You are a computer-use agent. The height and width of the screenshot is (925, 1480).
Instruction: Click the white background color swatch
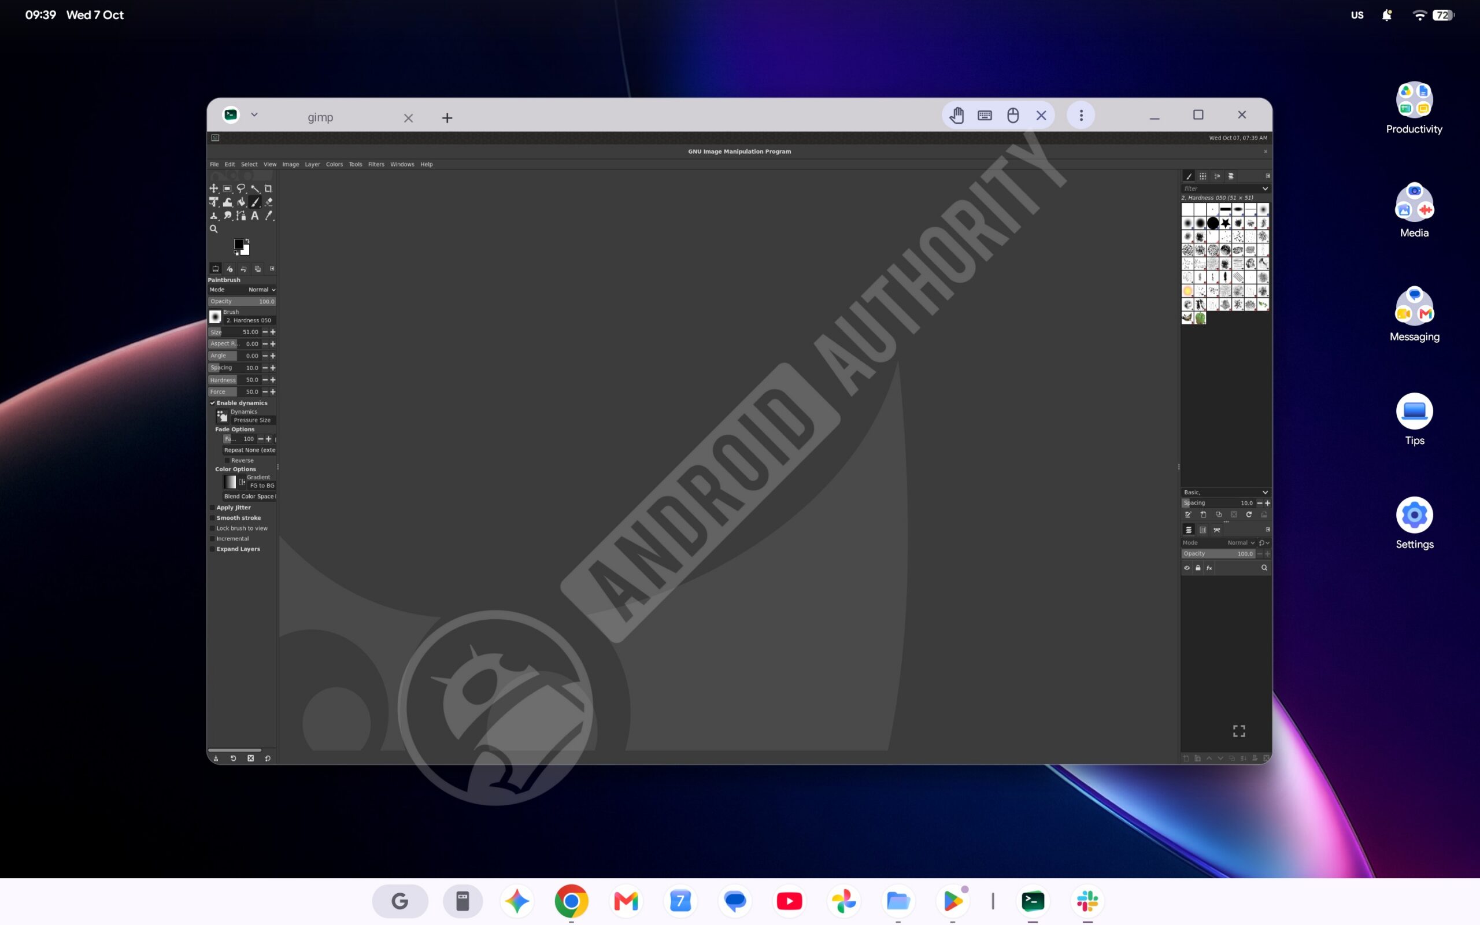(x=246, y=250)
